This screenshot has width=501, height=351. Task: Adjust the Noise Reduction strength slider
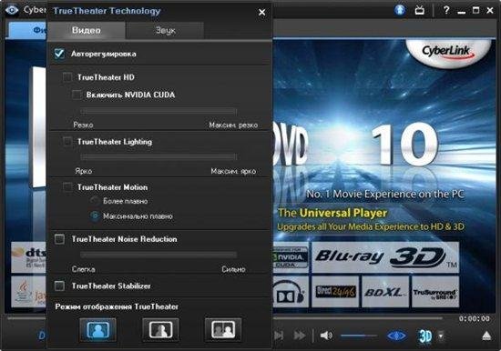[x=158, y=255]
